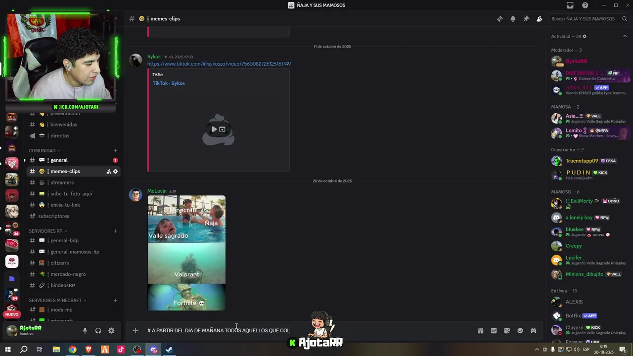
Task: Open the sticker picker
Action: pos(507,331)
